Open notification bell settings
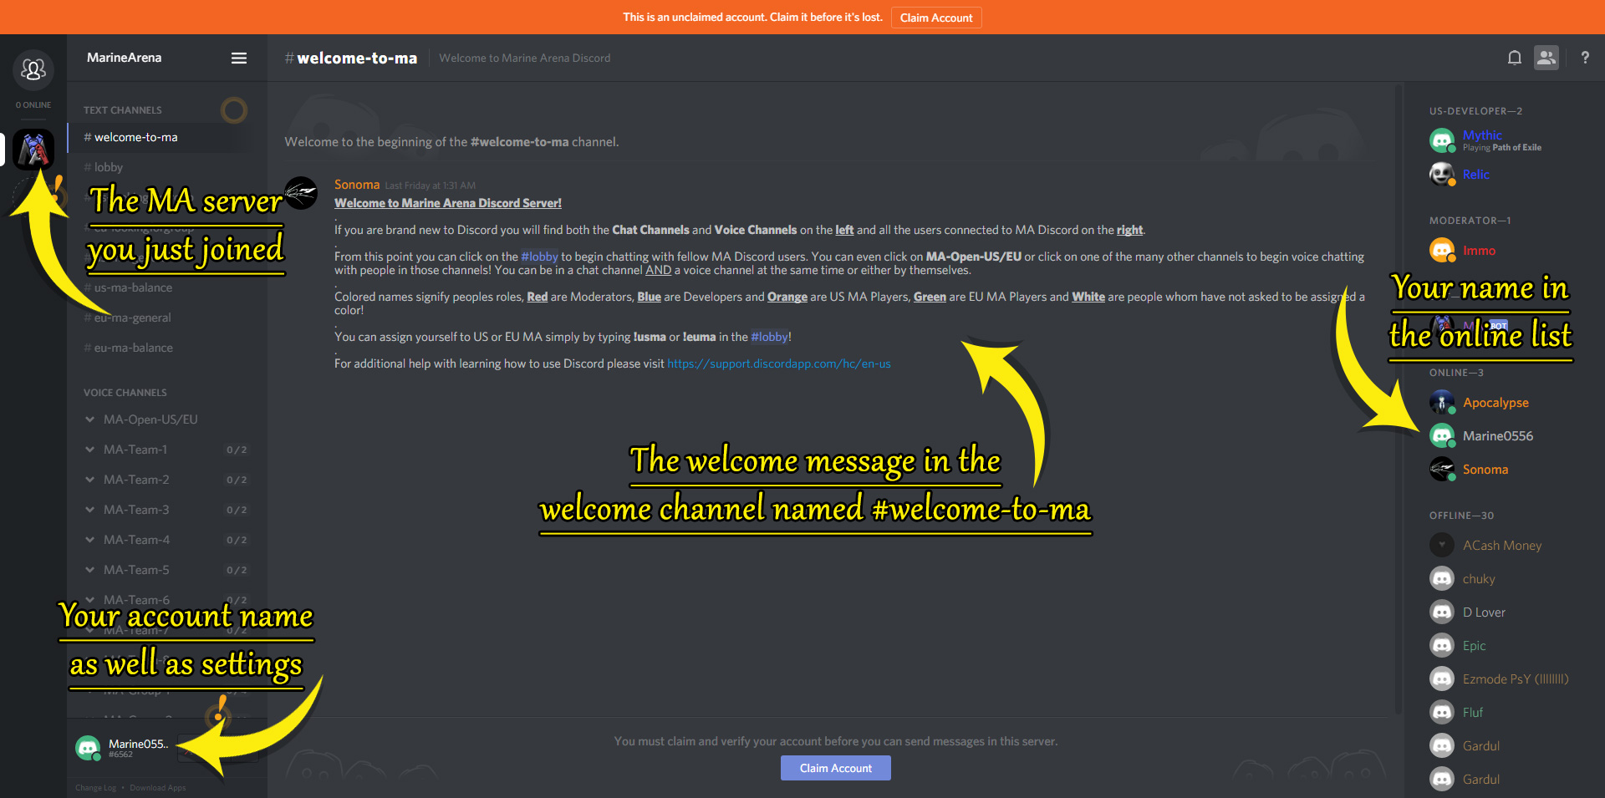1605x798 pixels. (1514, 58)
